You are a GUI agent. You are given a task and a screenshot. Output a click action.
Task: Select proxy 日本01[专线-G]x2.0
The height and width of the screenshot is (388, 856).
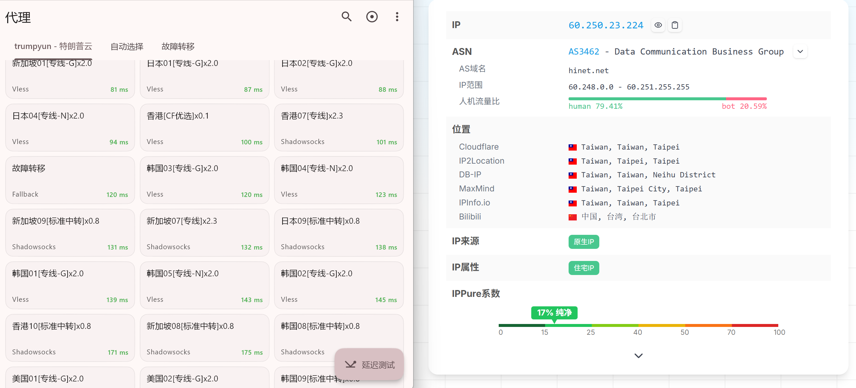coord(204,79)
